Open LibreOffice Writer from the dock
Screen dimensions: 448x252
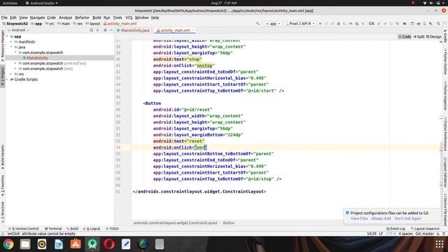[x=59, y=244]
